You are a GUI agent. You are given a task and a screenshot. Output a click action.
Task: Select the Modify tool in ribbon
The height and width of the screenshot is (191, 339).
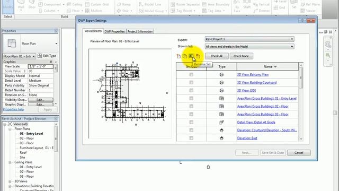8,6
